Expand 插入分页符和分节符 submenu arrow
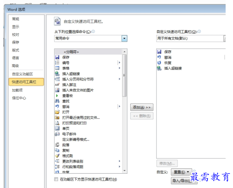233x188 pixels. tap(119, 79)
